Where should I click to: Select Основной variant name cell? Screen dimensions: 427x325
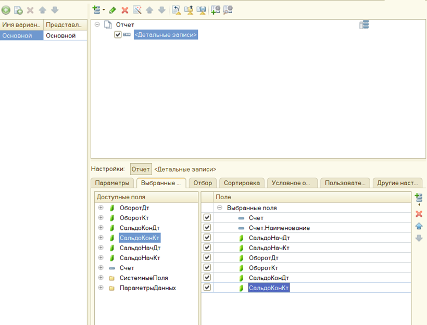21,36
